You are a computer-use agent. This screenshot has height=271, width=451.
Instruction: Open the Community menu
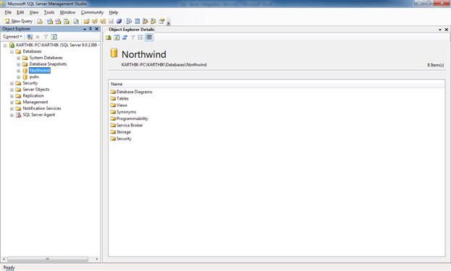(x=92, y=12)
